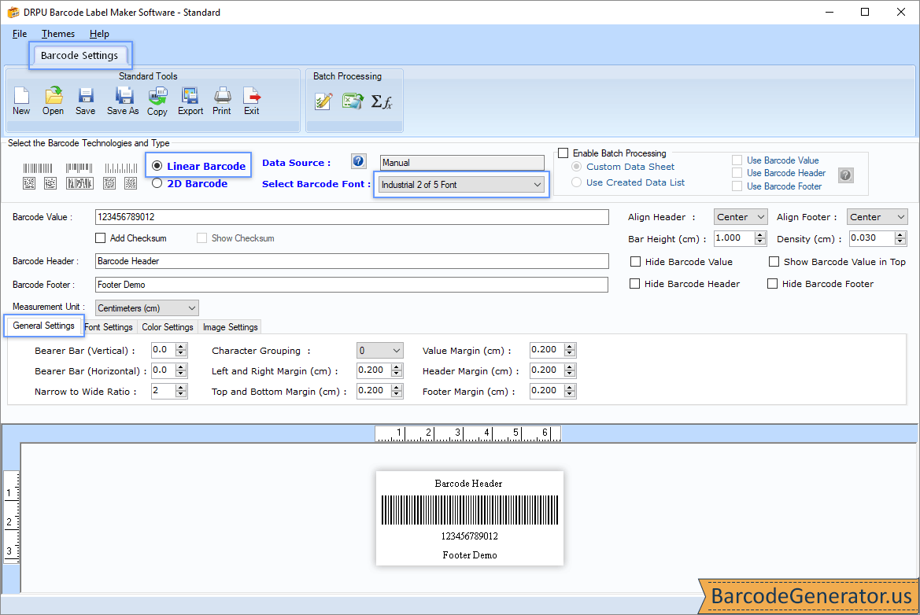The height and width of the screenshot is (615, 920).
Task: Open the sigma function series icon
Action: (x=382, y=101)
